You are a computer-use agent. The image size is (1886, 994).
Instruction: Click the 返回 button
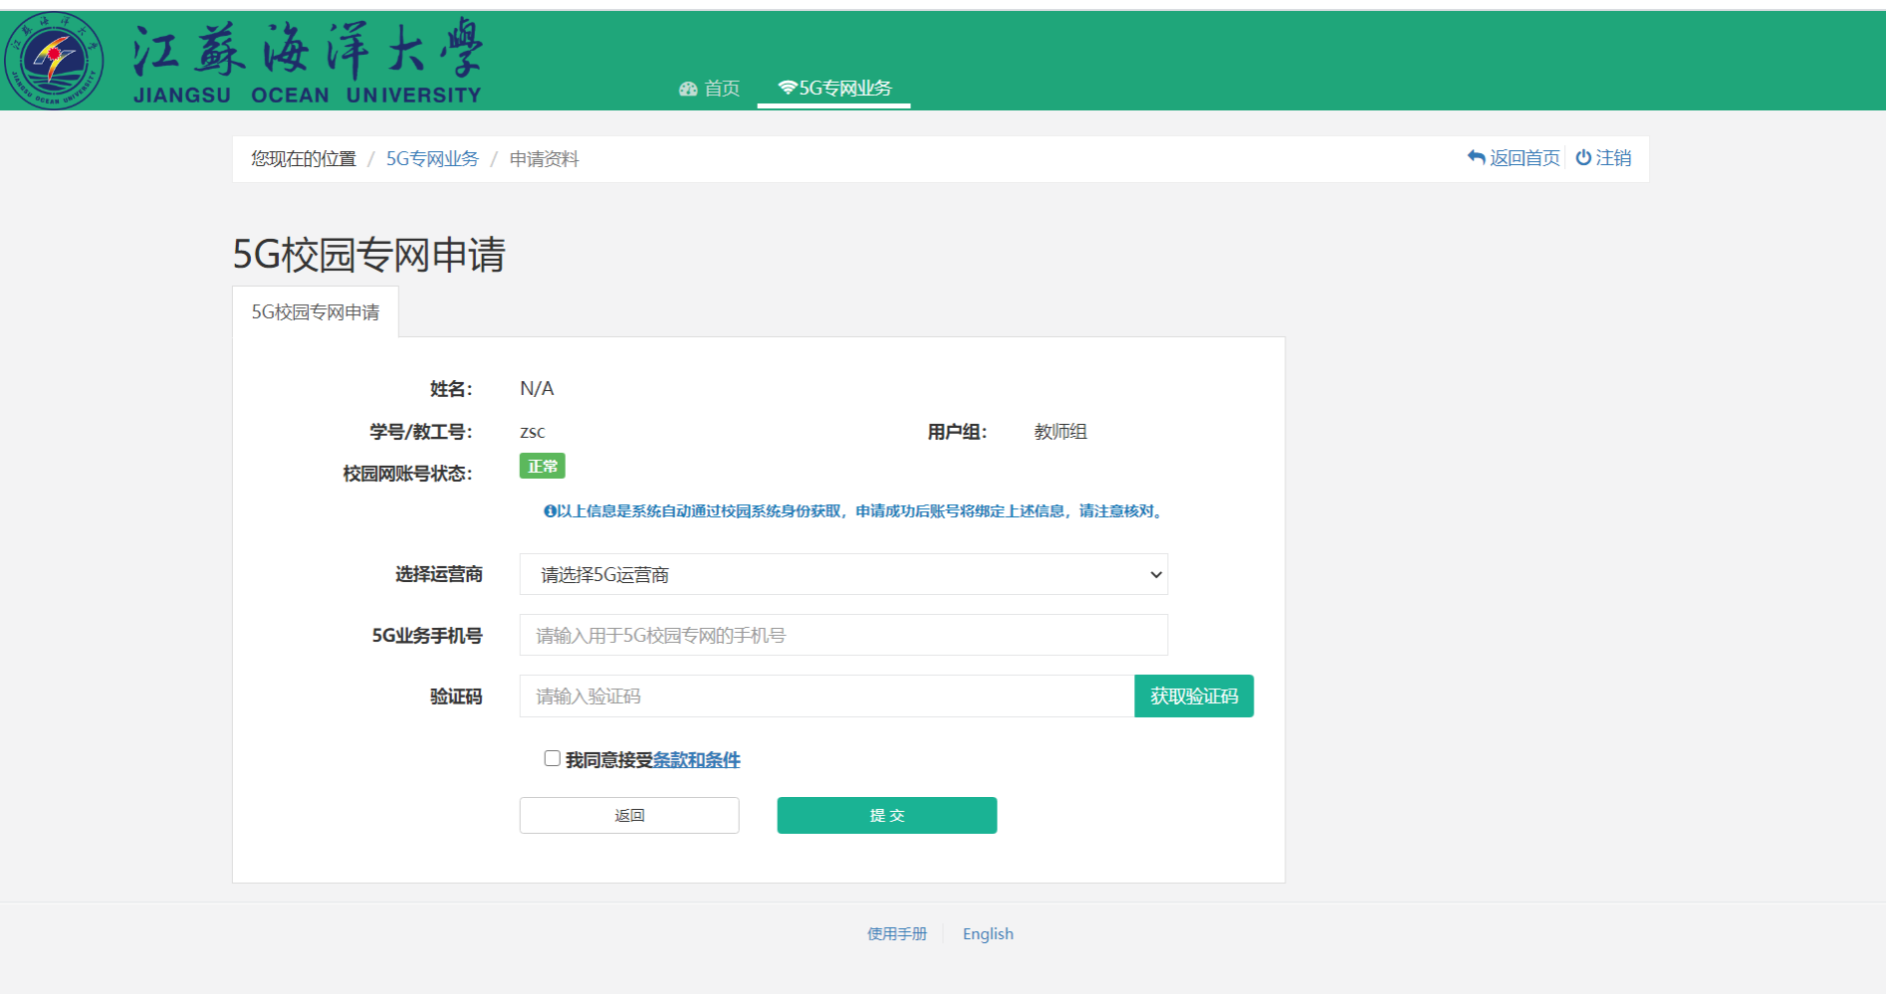pyautogui.click(x=628, y=815)
